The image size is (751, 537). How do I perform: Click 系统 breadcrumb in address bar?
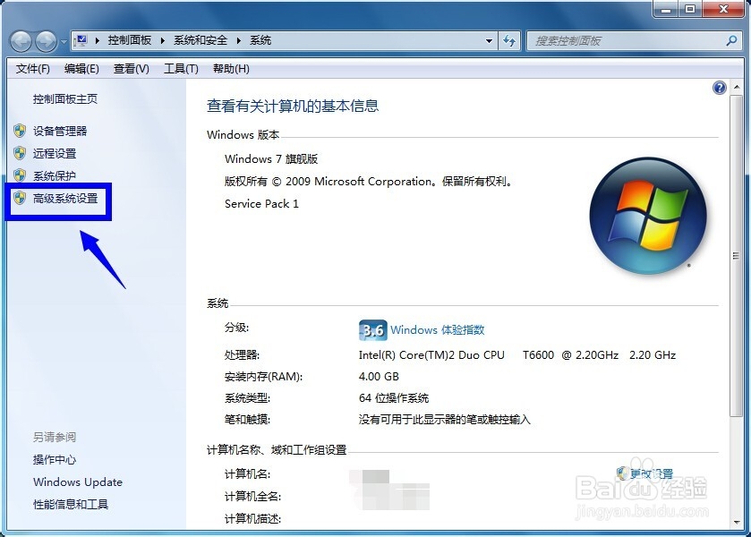[x=260, y=40]
